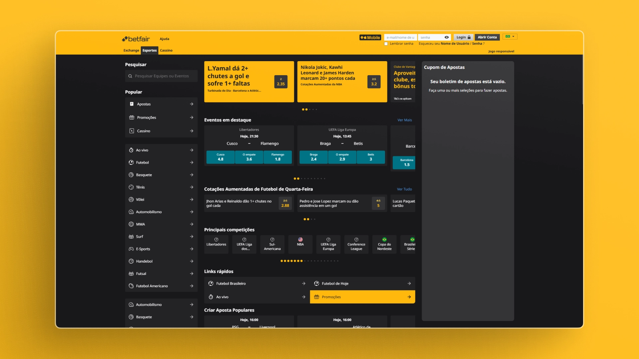Screen dimensions: 639x359
Task: Expand Basquete arrow in the sports list
Action: pos(192,175)
